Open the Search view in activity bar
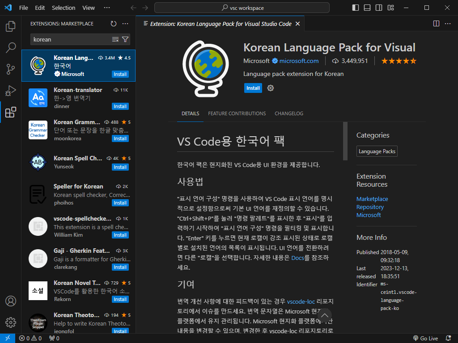The width and height of the screenshot is (458, 343). click(x=11, y=47)
